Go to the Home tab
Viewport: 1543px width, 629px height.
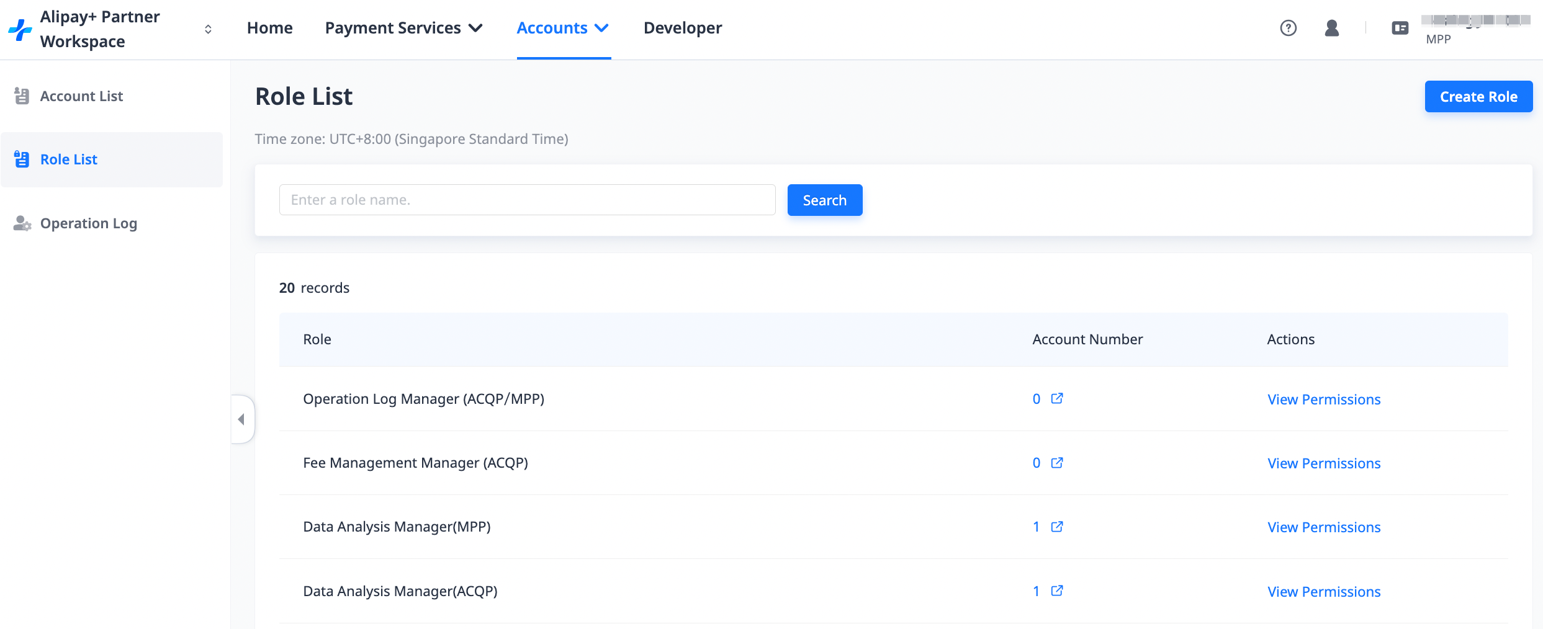269,28
